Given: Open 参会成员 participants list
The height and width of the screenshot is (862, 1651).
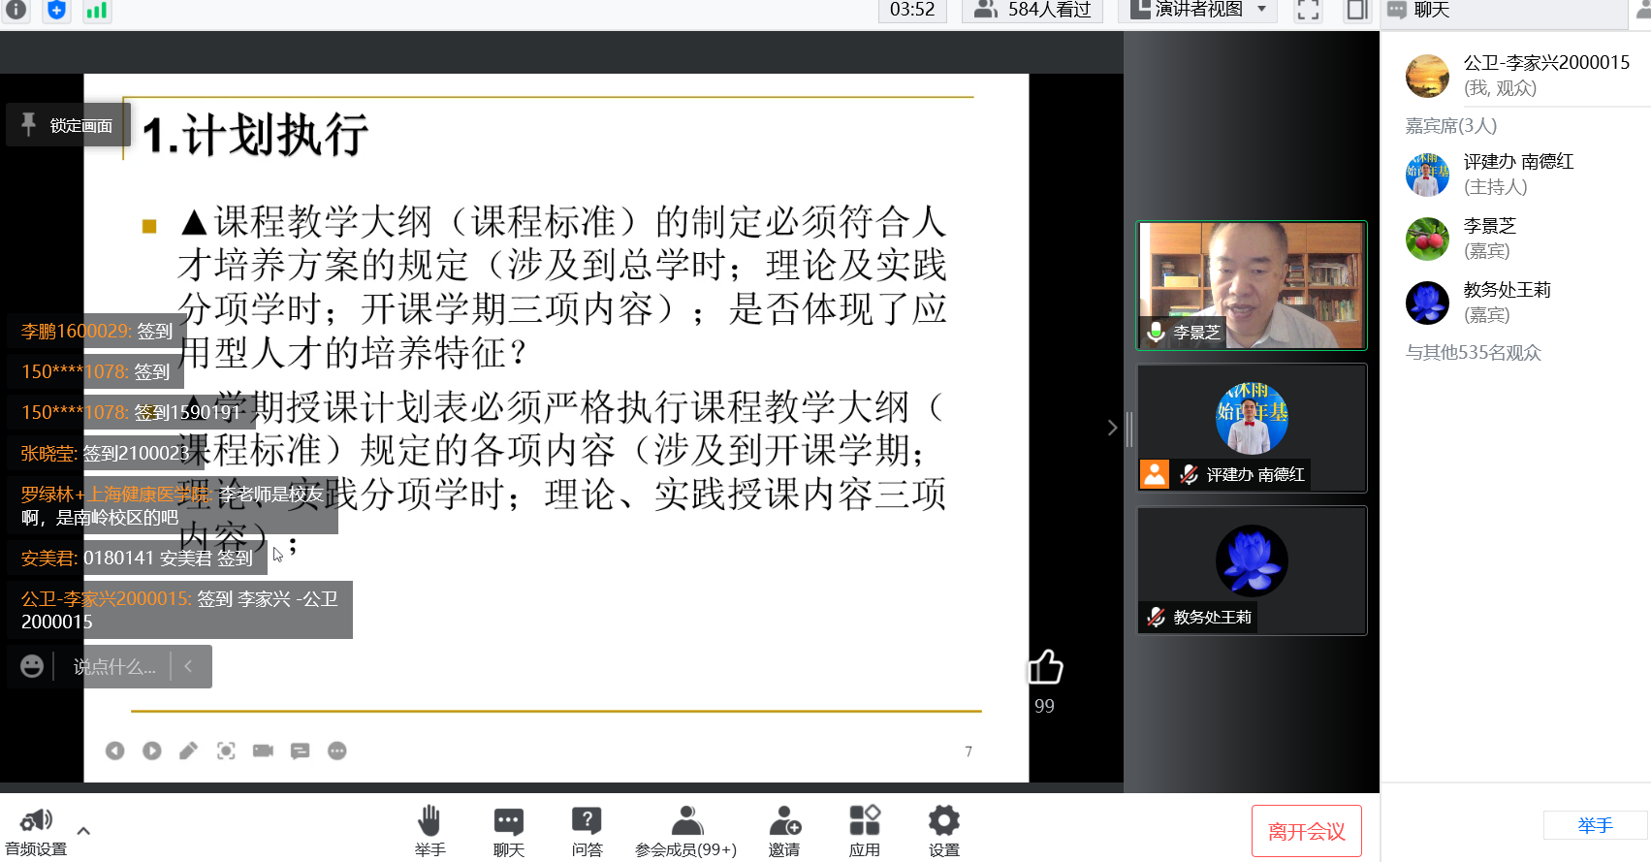Looking at the screenshot, I should (685, 831).
